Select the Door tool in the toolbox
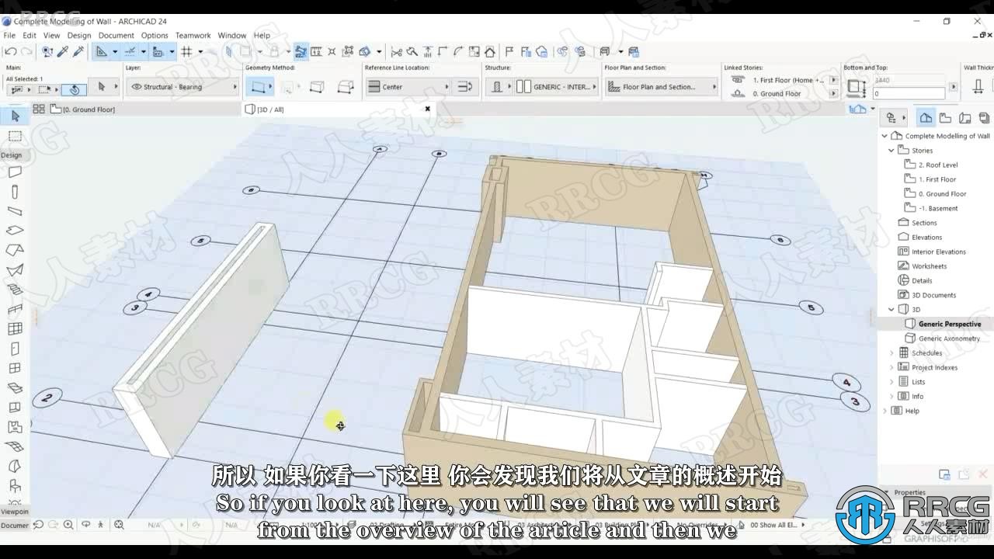 (x=15, y=349)
